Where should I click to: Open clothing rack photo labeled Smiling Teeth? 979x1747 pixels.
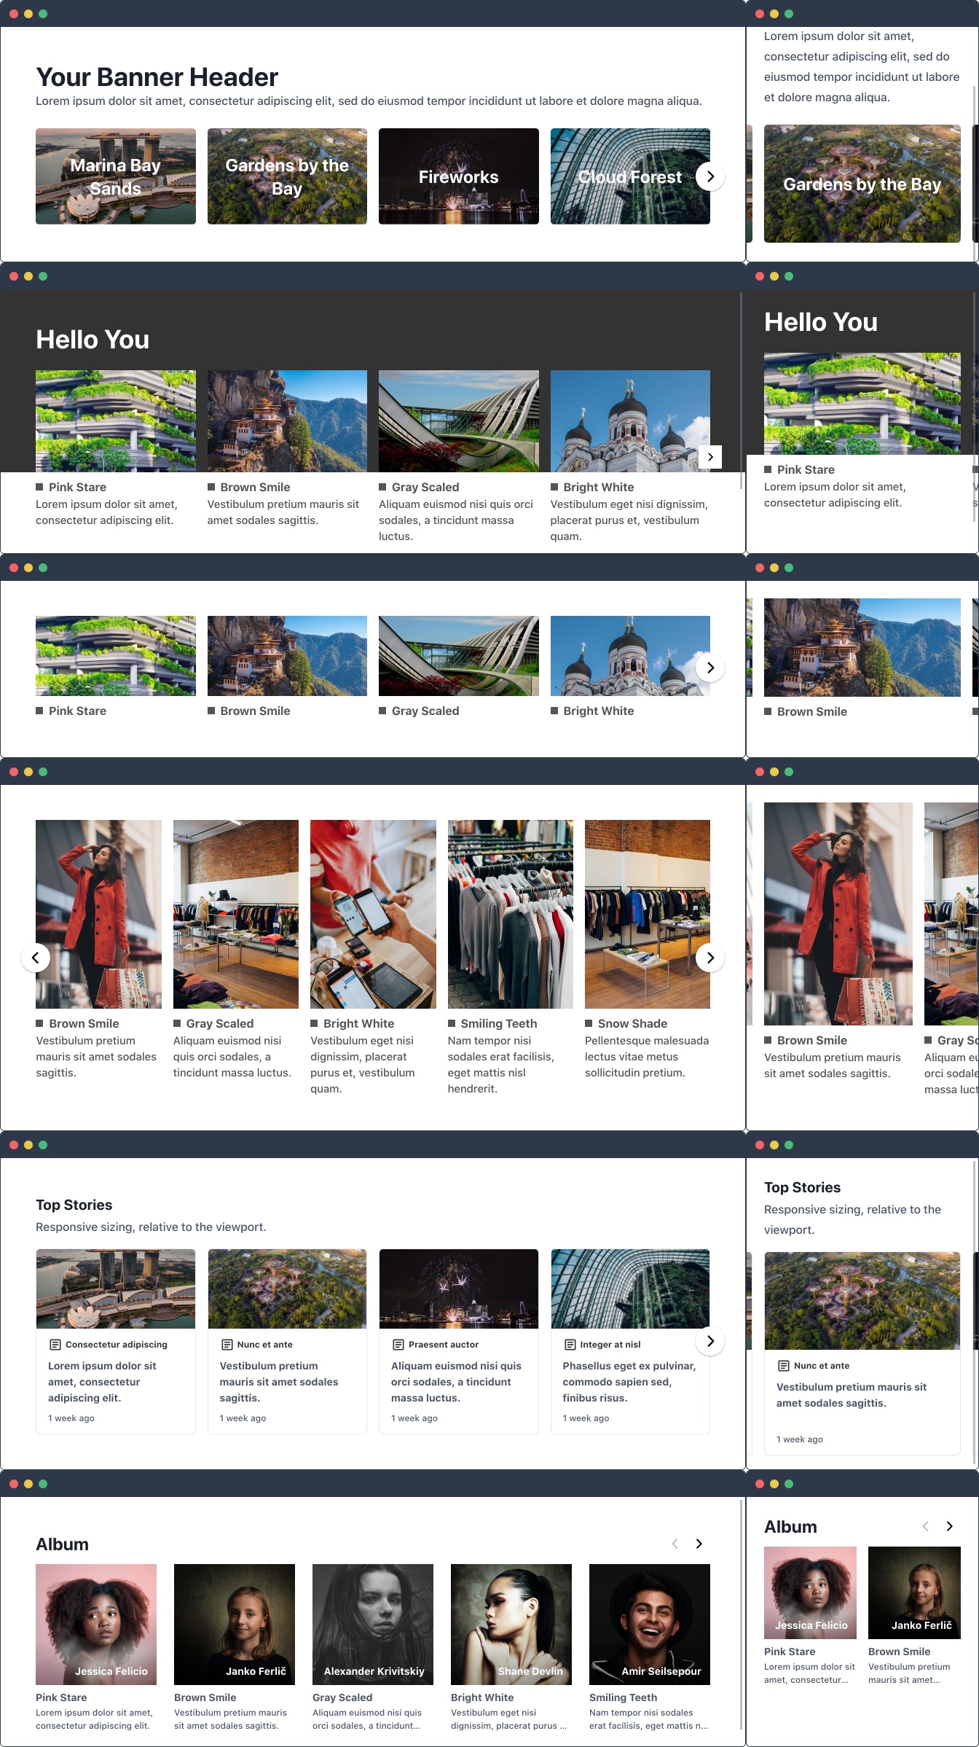511,914
